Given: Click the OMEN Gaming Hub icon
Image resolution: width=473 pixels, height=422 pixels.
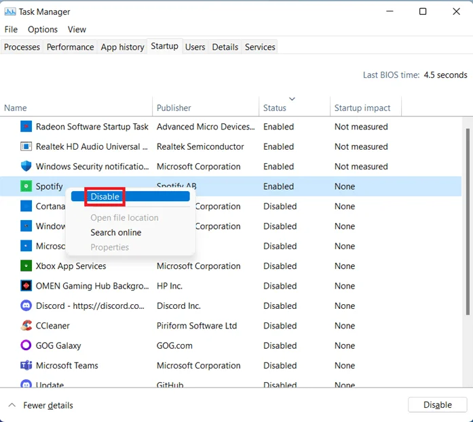Looking at the screenshot, I should click(x=26, y=286).
